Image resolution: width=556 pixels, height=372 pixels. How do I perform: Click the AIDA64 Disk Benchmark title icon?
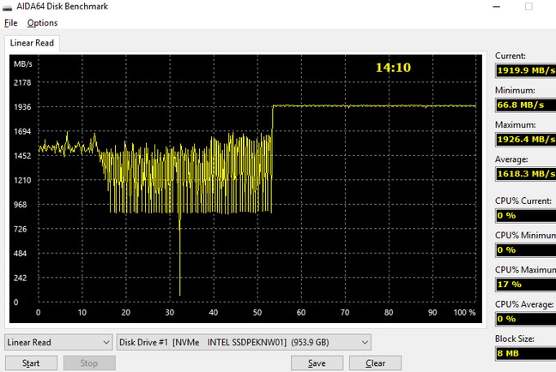7,7
